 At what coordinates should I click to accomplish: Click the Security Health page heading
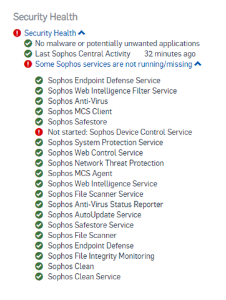(x=46, y=17)
